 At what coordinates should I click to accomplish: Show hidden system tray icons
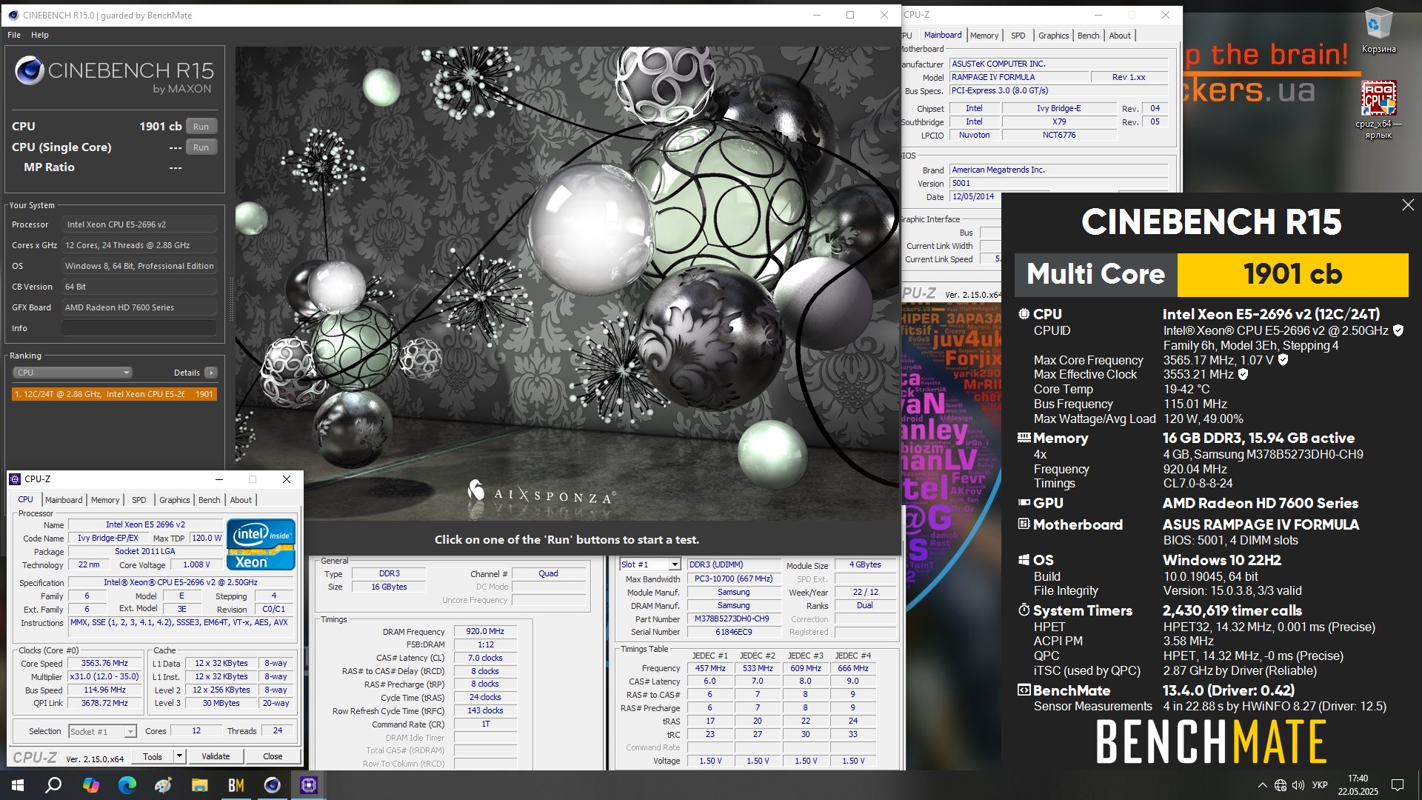[x=1262, y=785]
